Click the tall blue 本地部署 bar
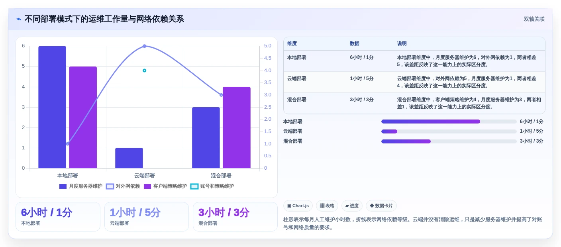 point(52,107)
